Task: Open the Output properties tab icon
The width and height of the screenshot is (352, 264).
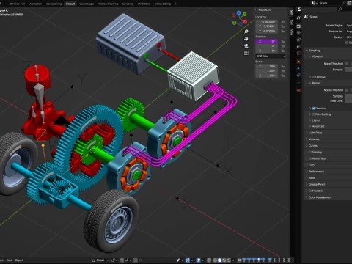Action: [x=298, y=33]
